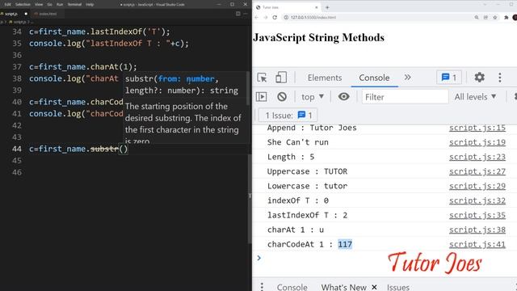Click line 34 lastIndexOf code
Viewport: 517px width, 291px height.
[x=99, y=32]
